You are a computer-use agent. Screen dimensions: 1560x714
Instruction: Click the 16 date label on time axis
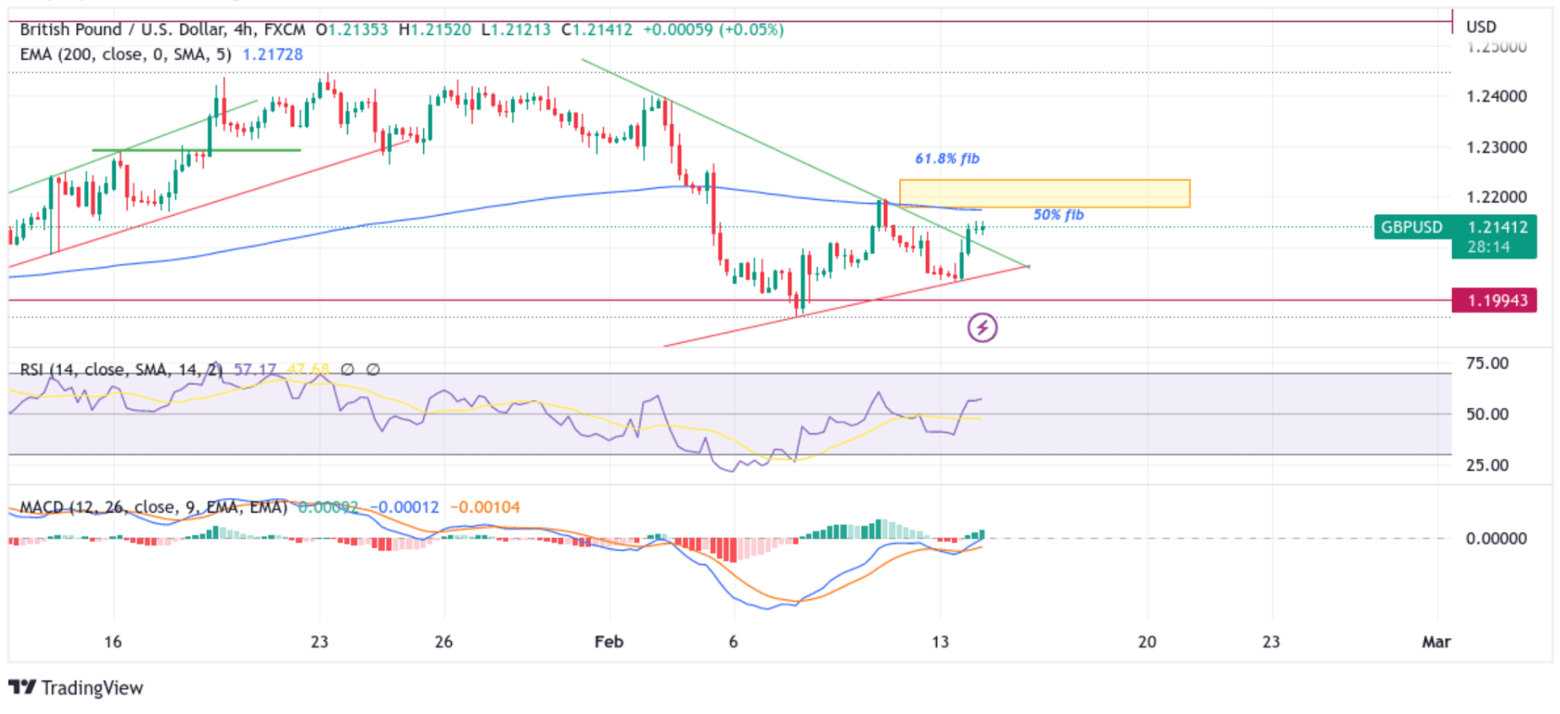113,641
